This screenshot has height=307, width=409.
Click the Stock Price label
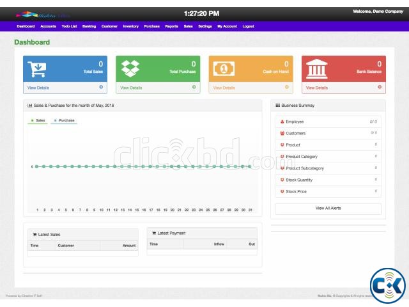click(296, 192)
